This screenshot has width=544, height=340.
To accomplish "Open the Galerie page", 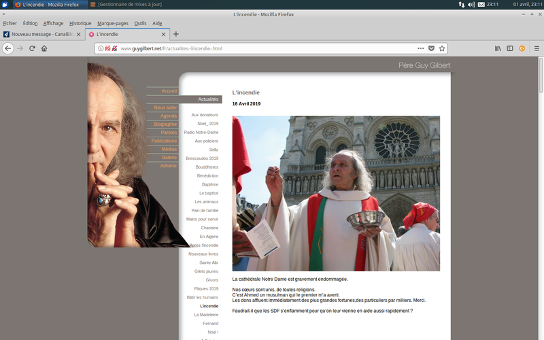I will pyautogui.click(x=169, y=158).
